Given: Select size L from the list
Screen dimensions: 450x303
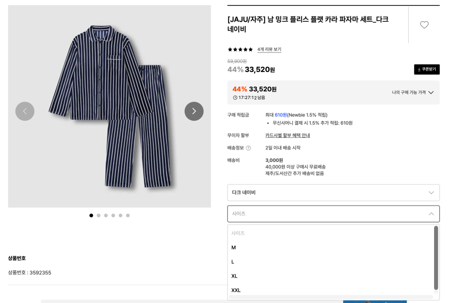Looking at the screenshot, I should tap(233, 262).
